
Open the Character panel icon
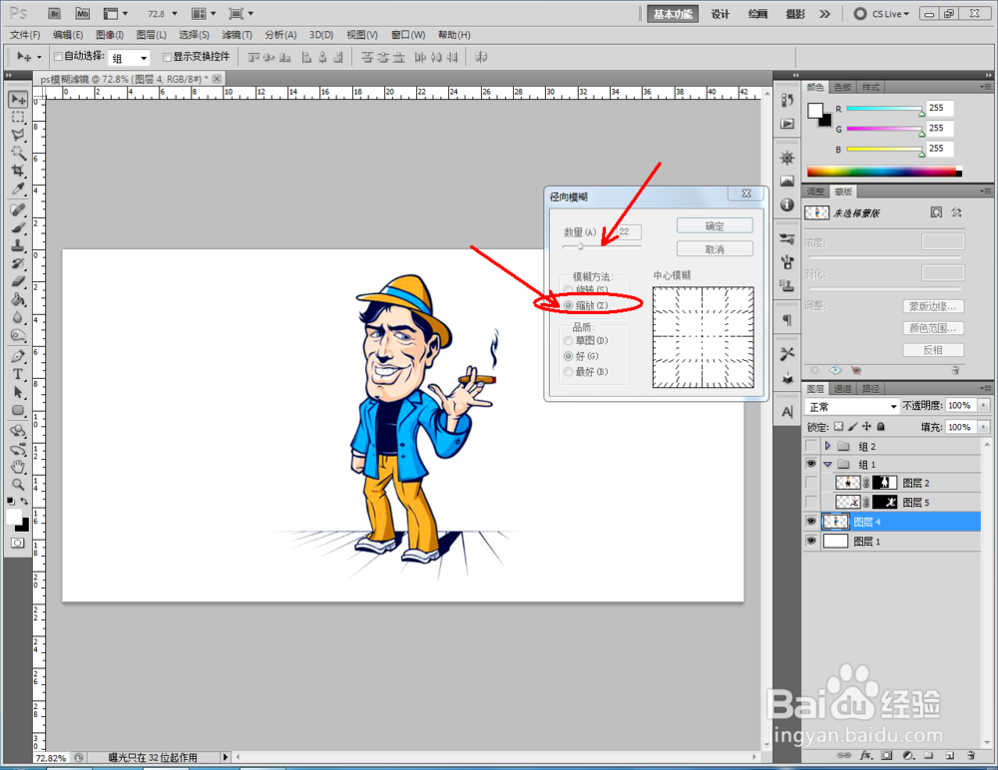pyautogui.click(x=787, y=412)
